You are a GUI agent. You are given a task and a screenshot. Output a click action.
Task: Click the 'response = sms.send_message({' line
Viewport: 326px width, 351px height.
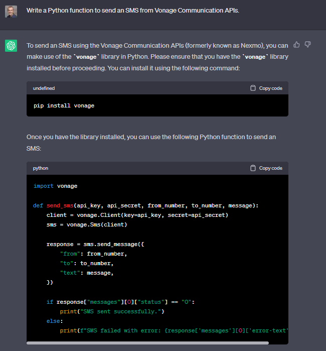point(95,244)
